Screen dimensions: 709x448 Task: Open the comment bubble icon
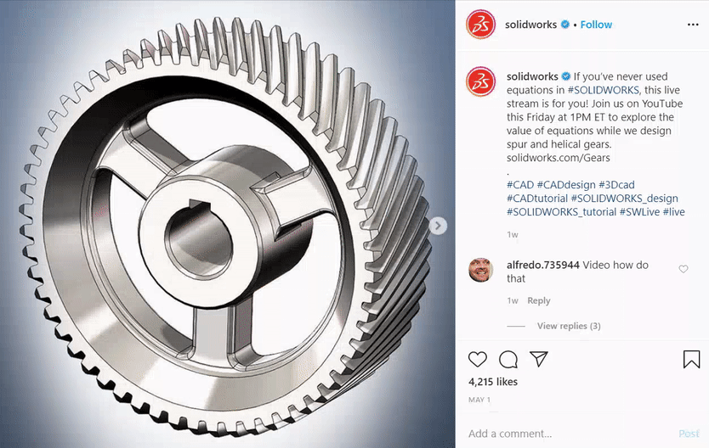[508, 359]
